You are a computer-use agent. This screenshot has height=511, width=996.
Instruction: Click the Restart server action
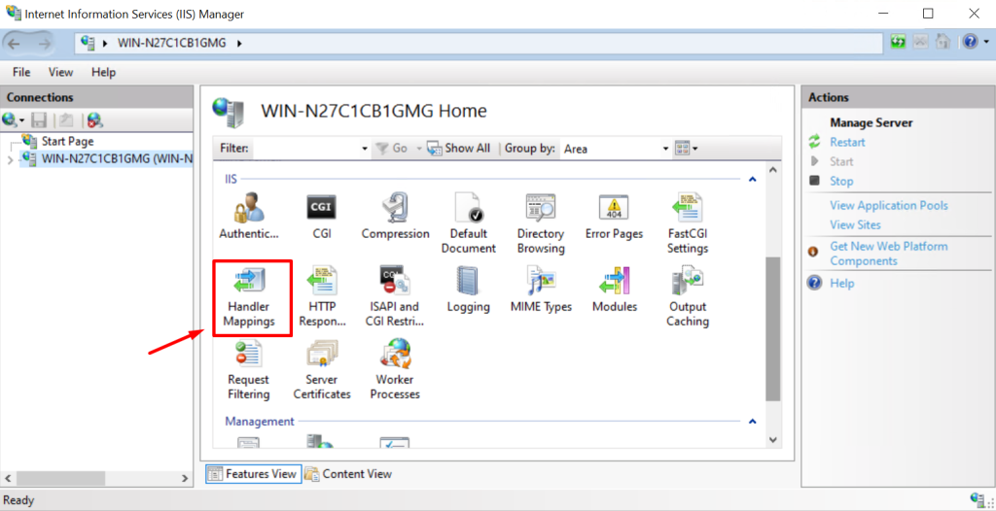[x=846, y=142]
